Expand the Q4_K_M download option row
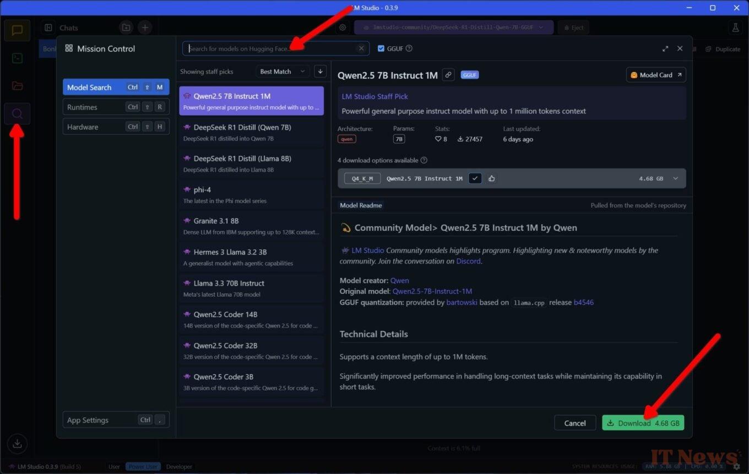The image size is (749, 474). (x=675, y=178)
